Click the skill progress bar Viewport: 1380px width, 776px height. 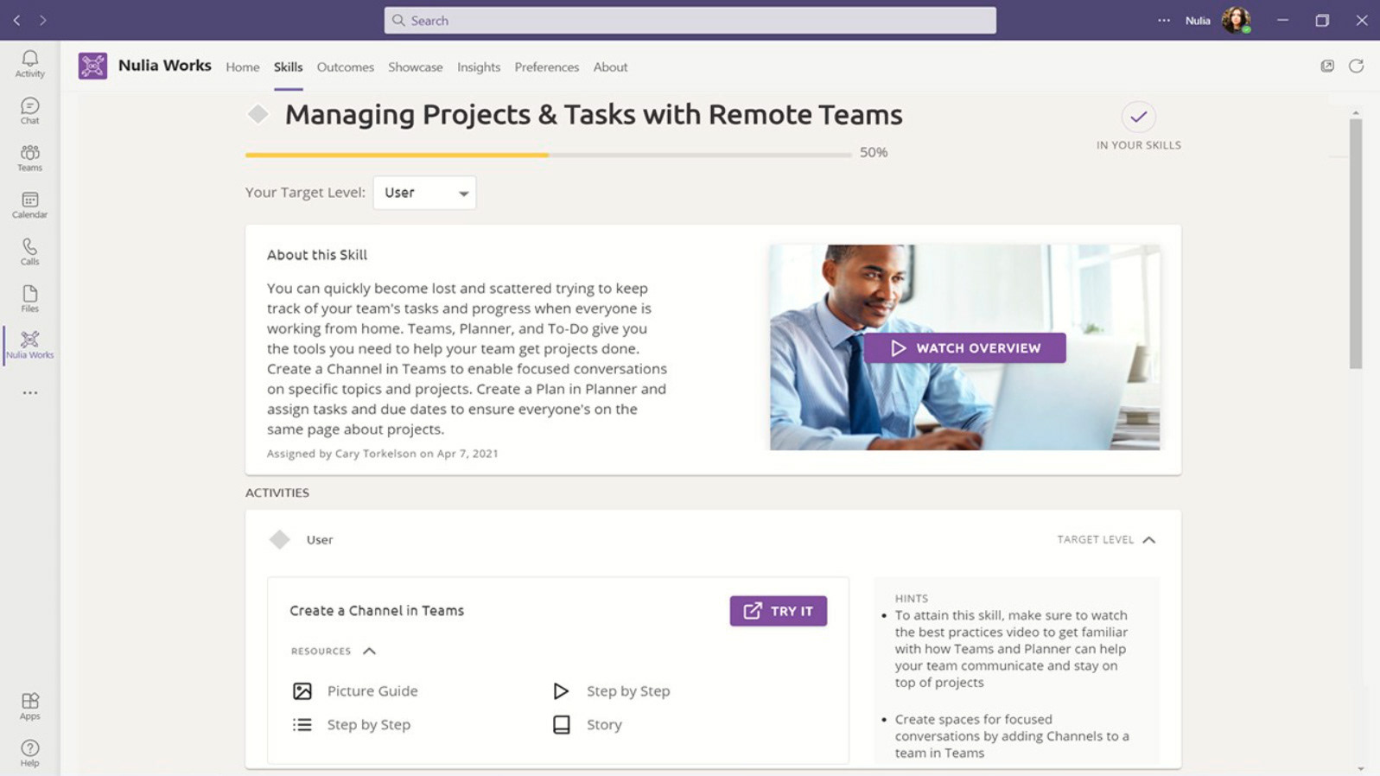548,155
